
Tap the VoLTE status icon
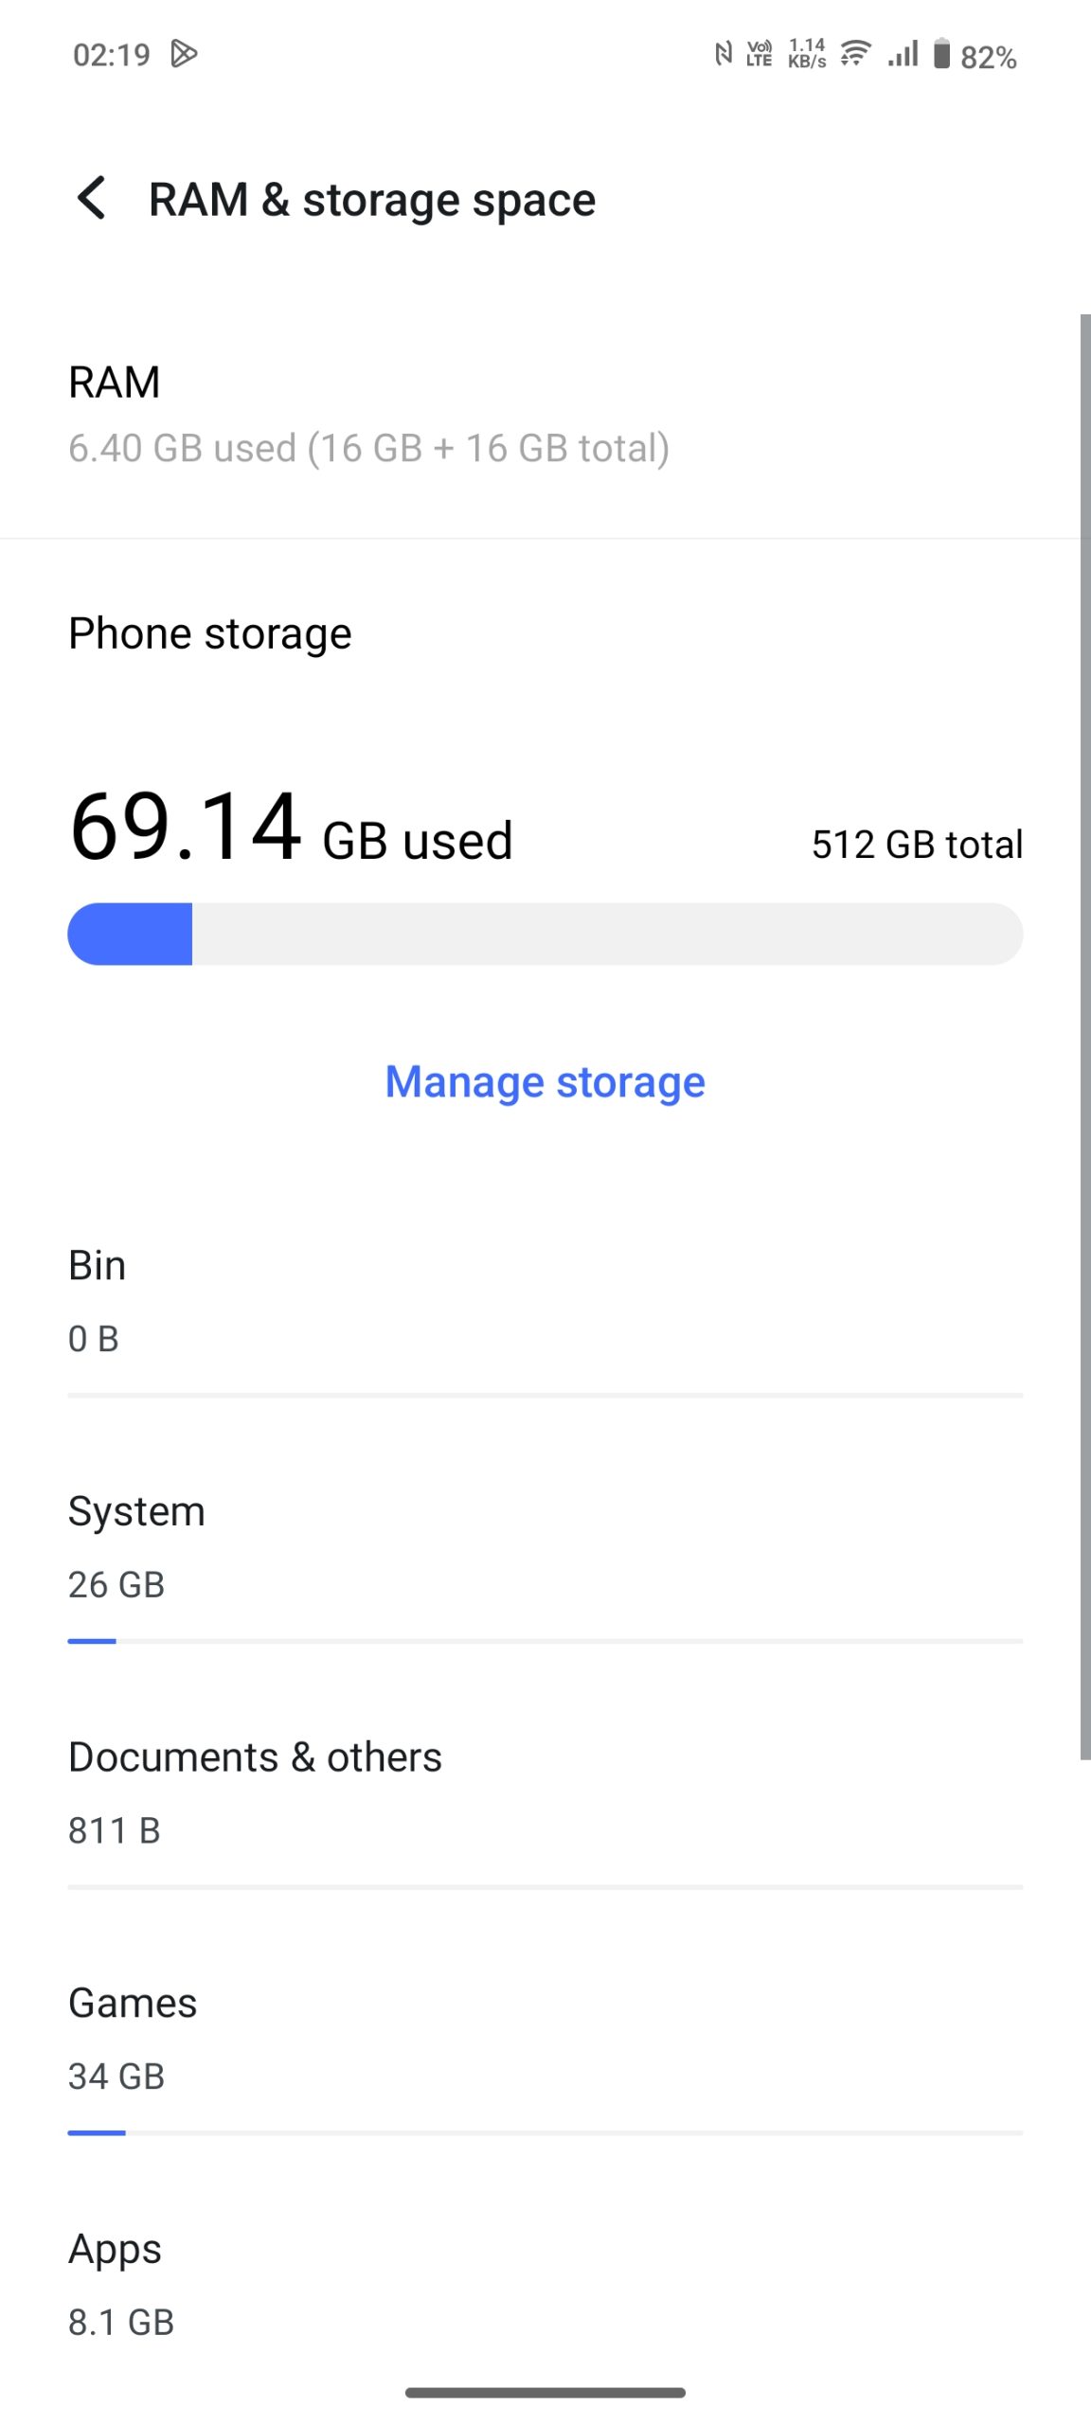tap(760, 54)
